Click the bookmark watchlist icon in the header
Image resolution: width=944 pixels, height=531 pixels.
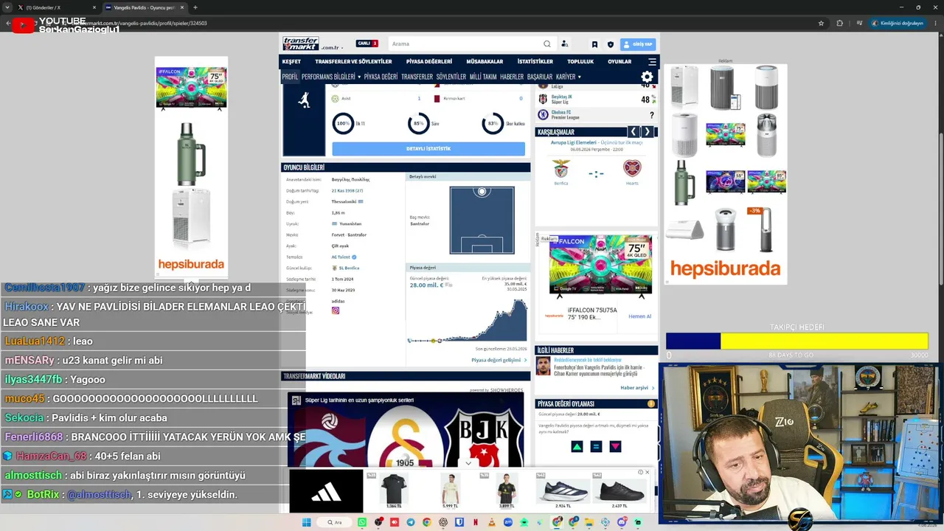tap(594, 44)
